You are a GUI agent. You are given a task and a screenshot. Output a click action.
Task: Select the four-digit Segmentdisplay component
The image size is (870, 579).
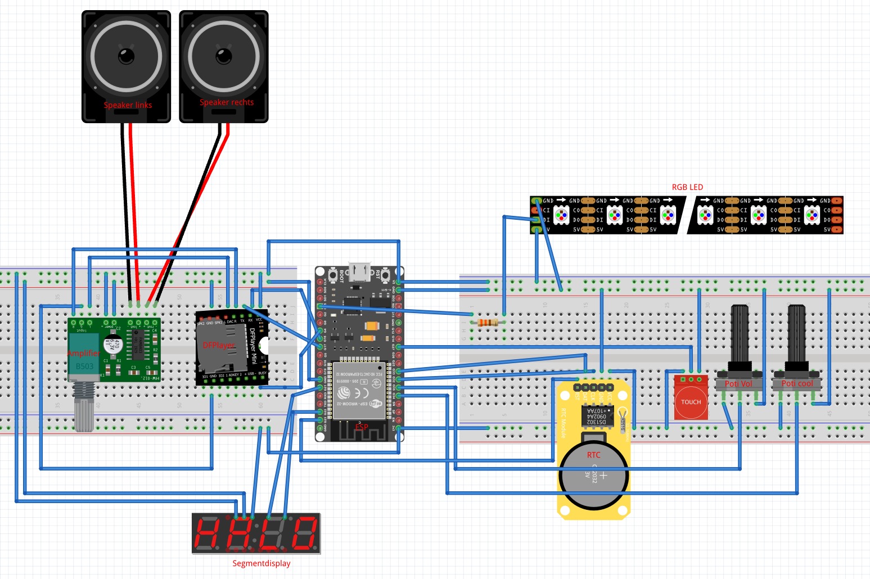(256, 534)
